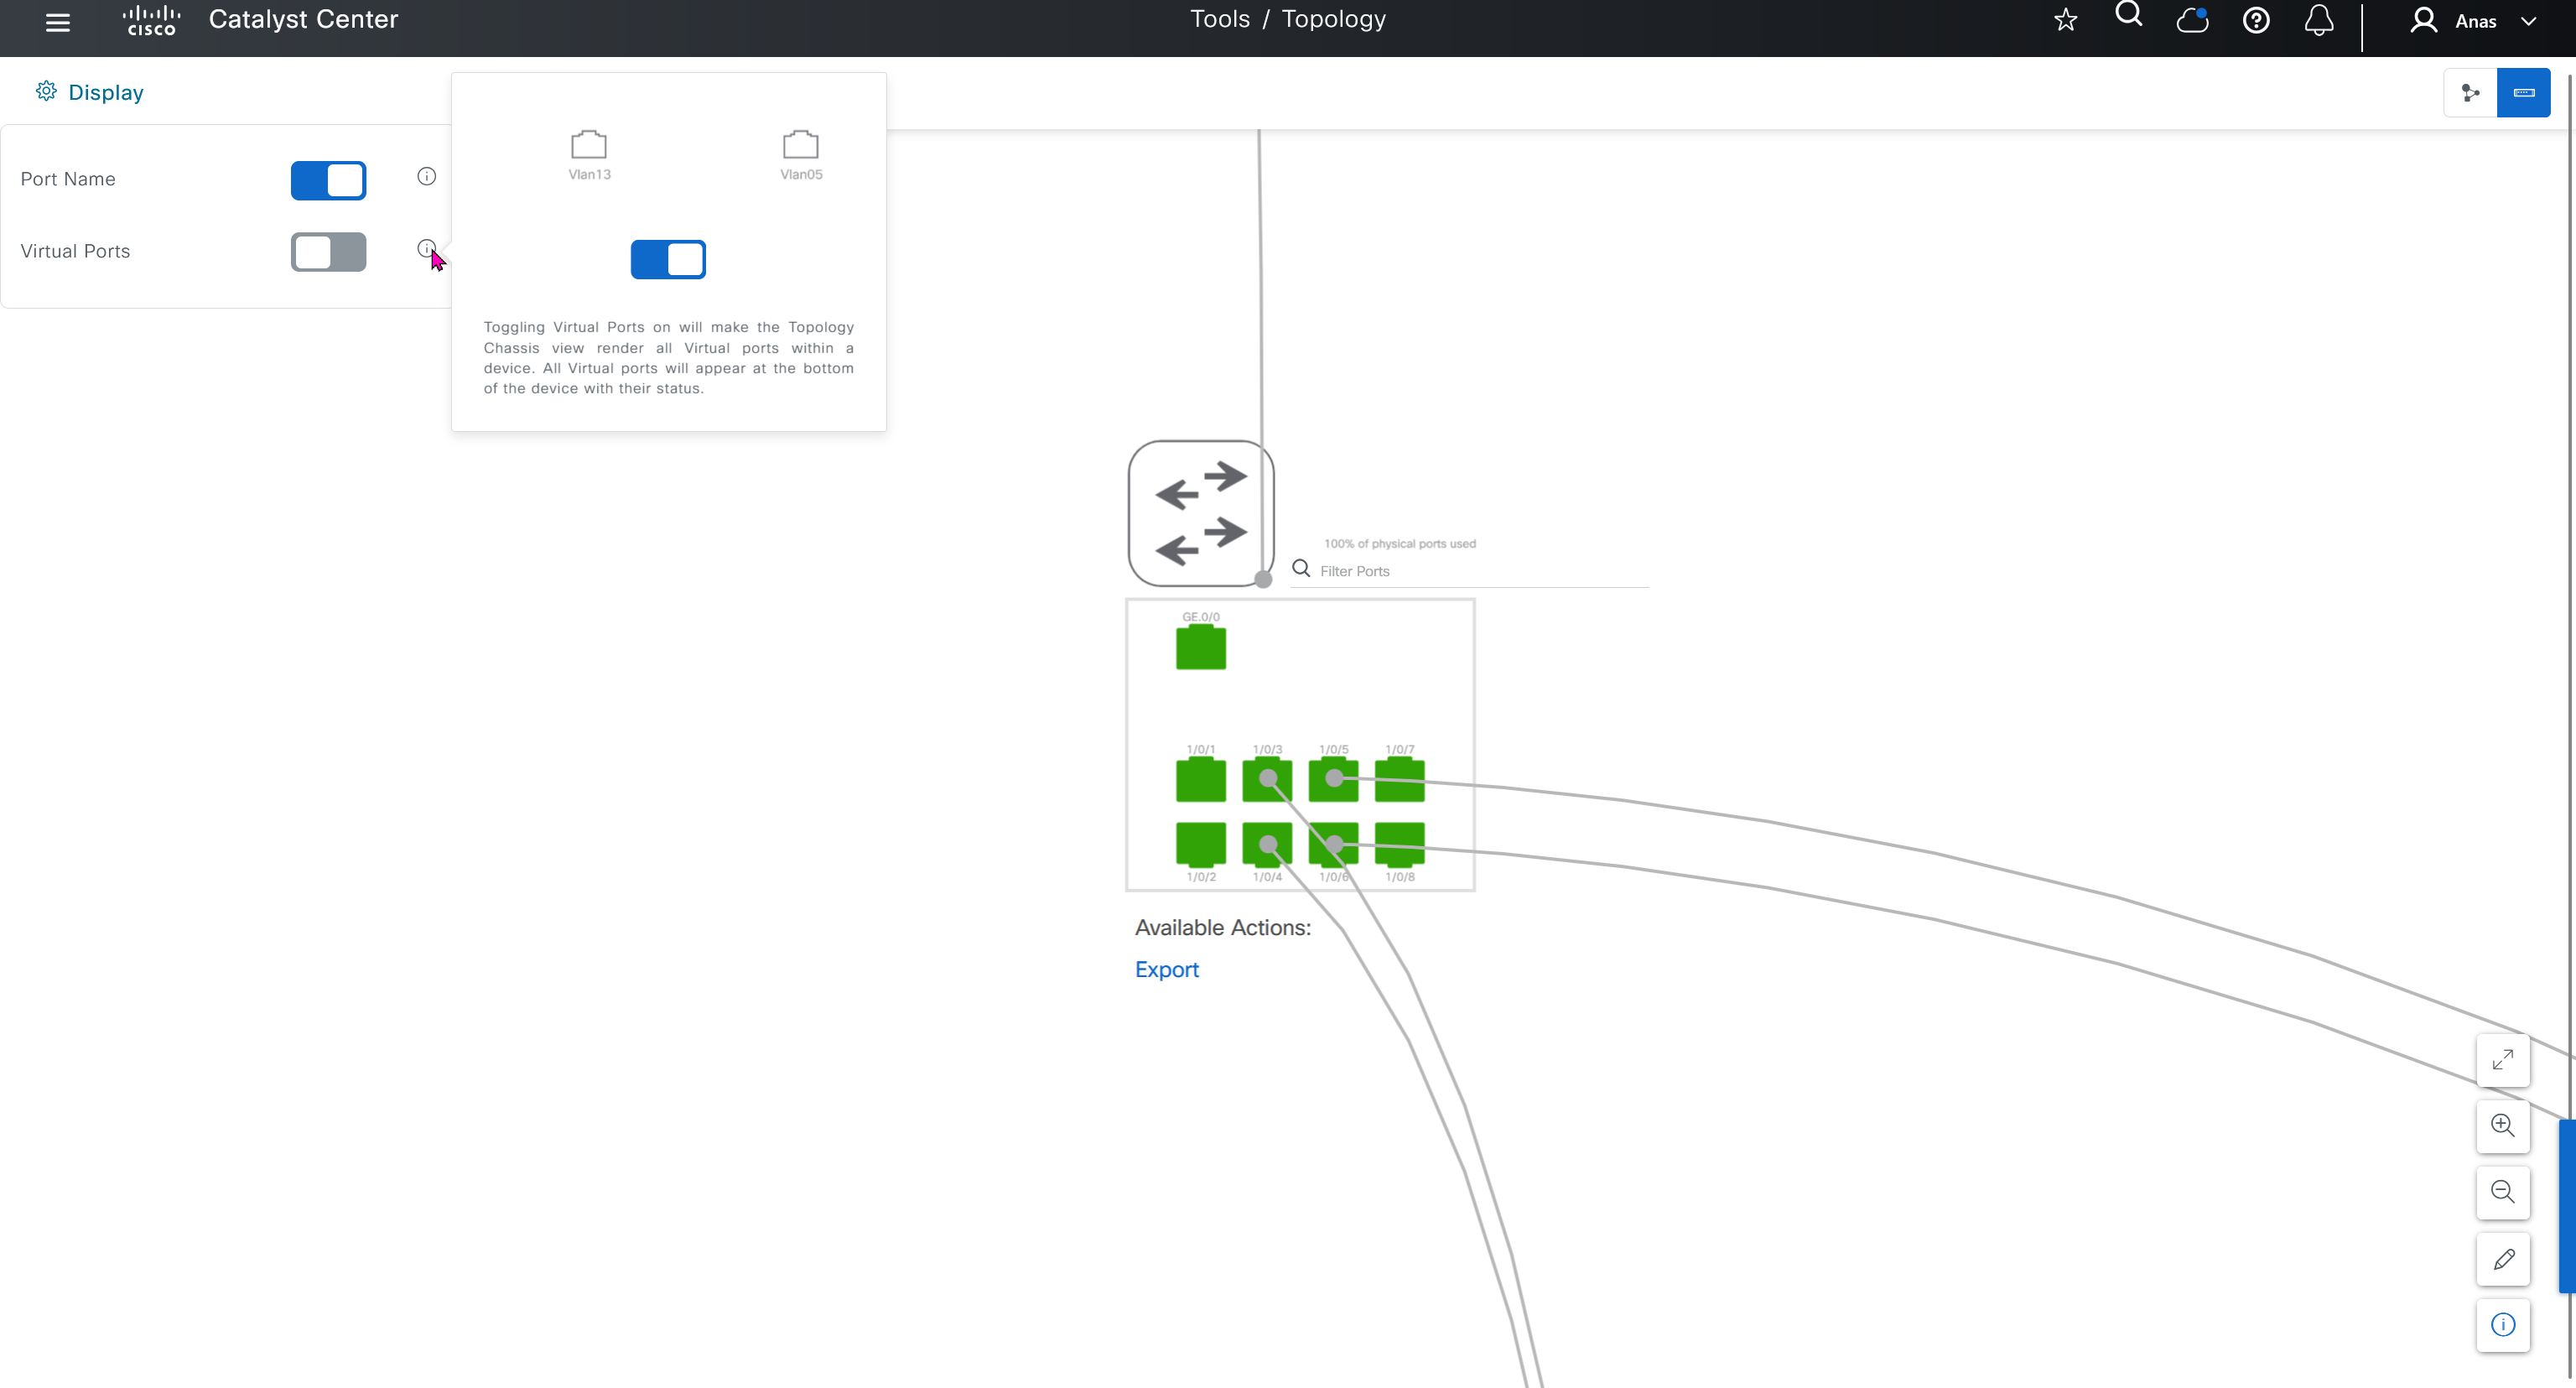Select the chassis view icon
Screen dimensions: 2576x1388
(2523, 93)
